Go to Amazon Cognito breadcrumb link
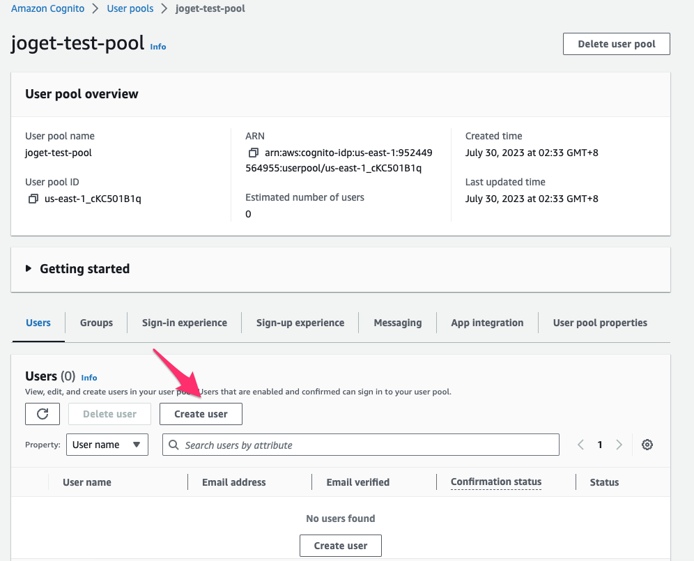This screenshot has width=694, height=561. pos(48,8)
